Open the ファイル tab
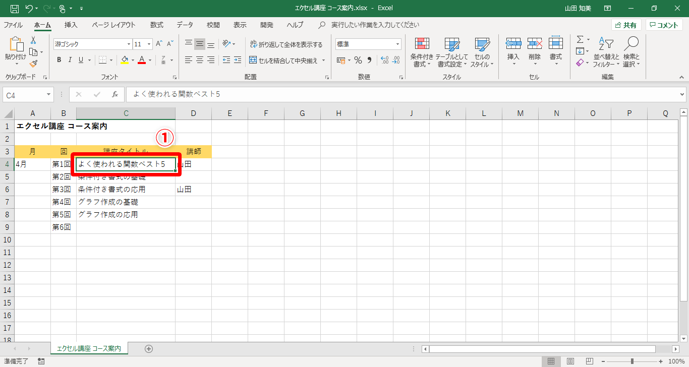 (x=13, y=25)
